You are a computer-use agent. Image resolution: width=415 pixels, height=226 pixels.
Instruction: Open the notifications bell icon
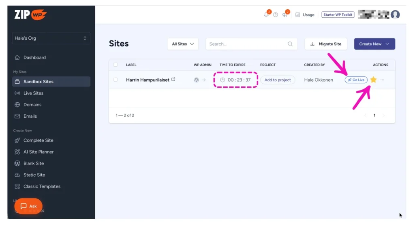[x=266, y=15]
